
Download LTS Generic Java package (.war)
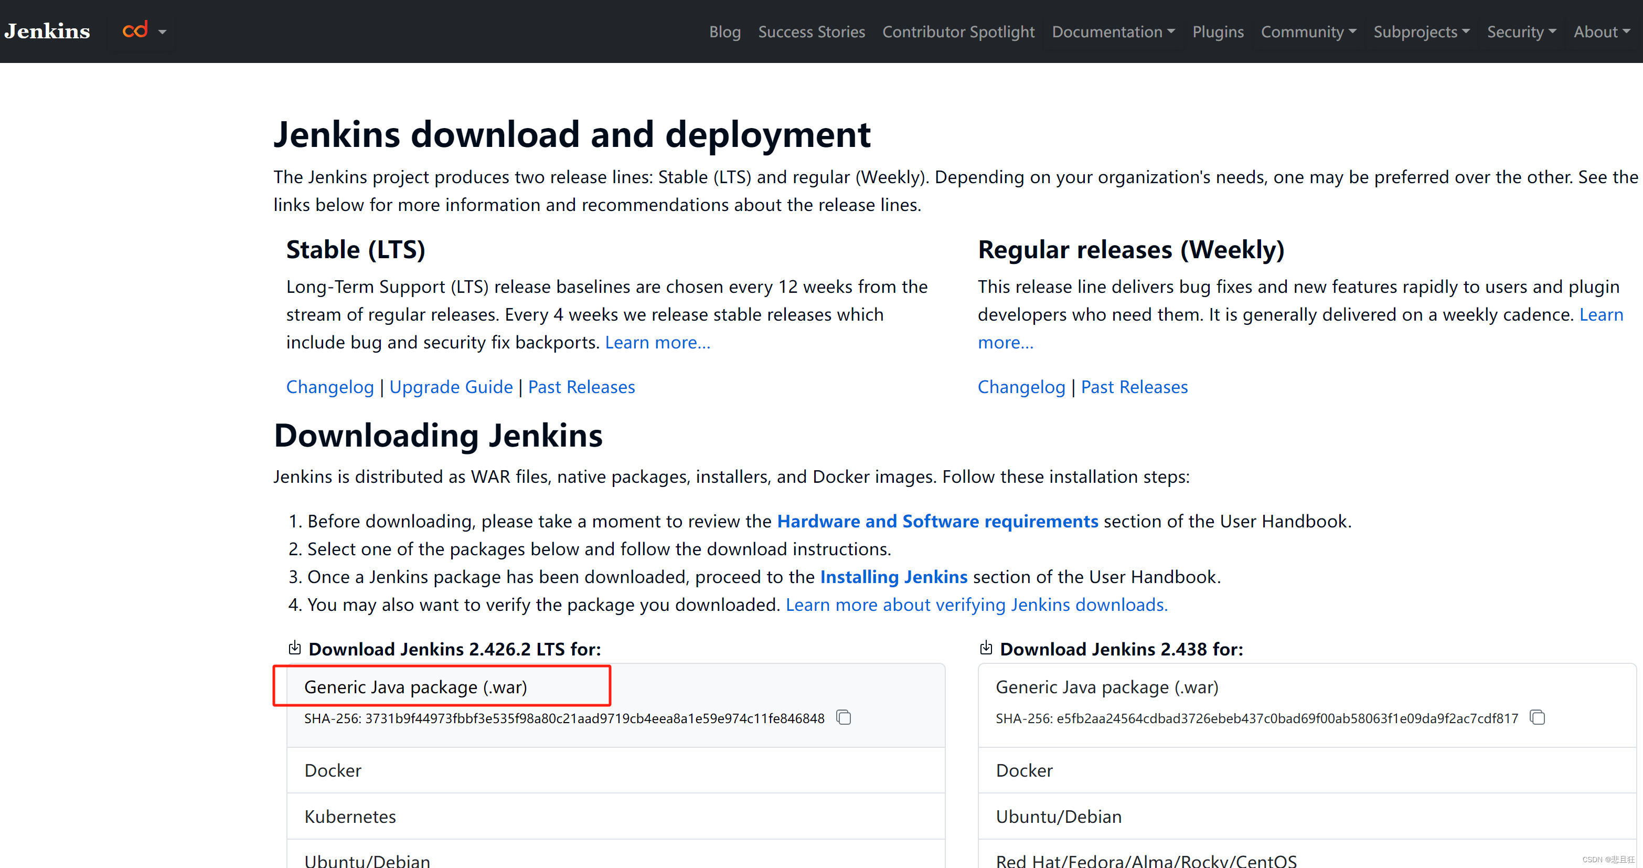coord(415,687)
